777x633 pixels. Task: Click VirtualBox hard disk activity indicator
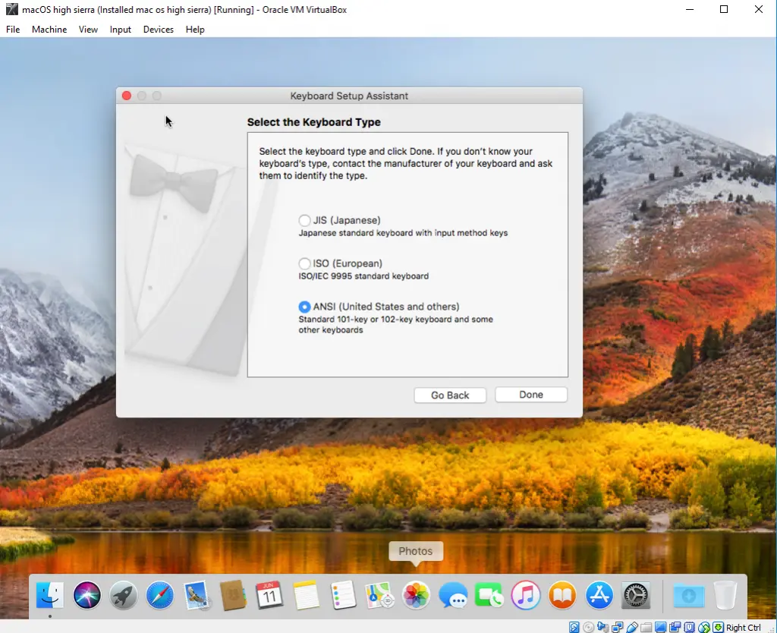click(574, 628)
